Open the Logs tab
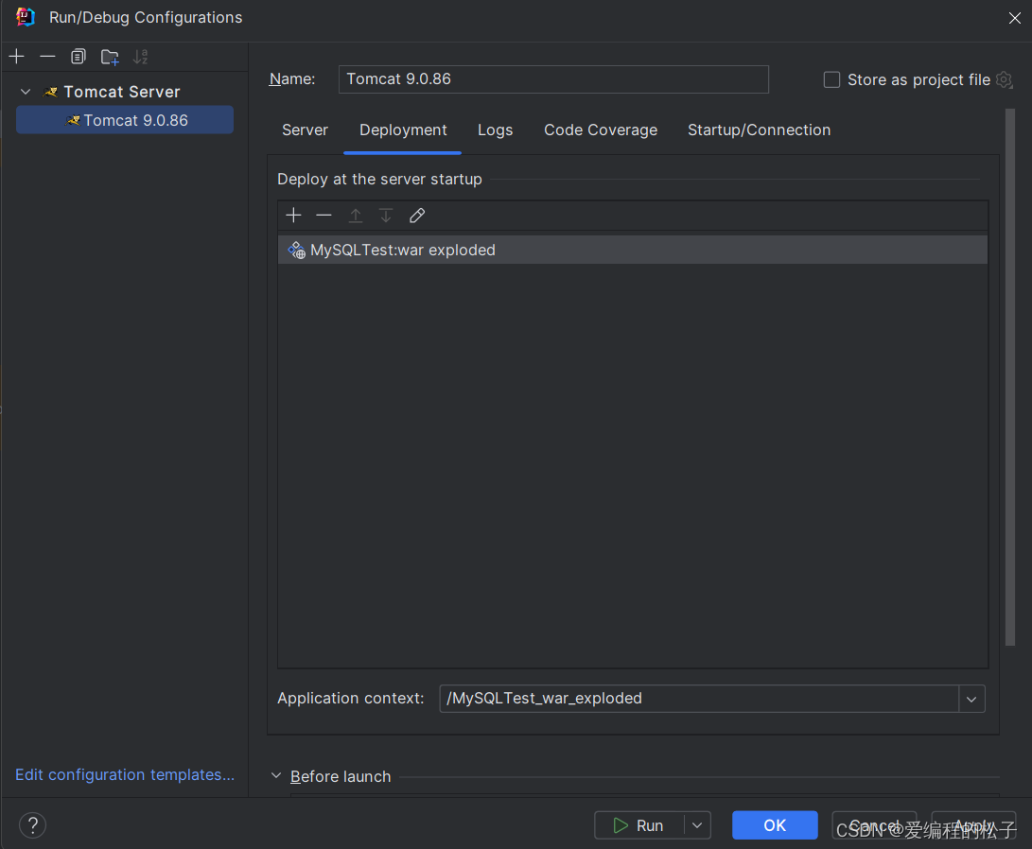 (x=495, y=130)
